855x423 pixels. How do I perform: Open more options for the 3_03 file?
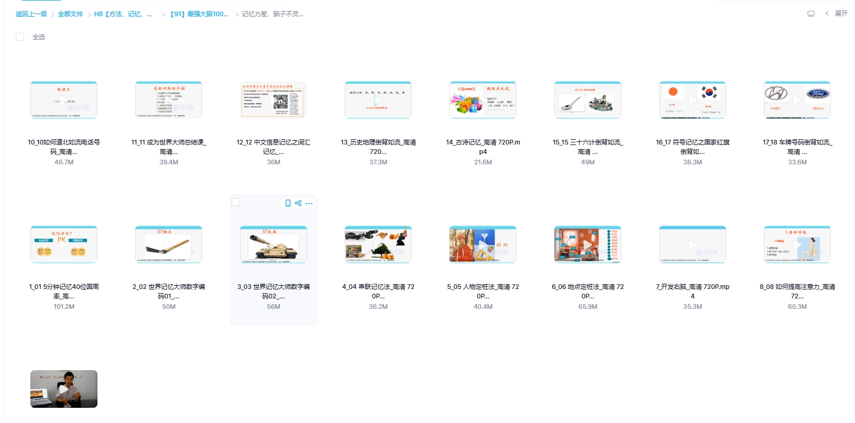(309, 204)
